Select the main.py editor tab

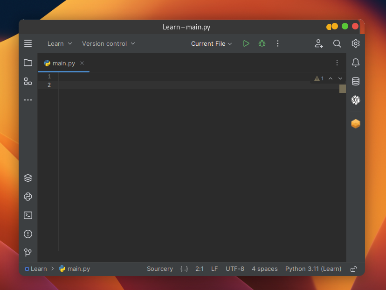(63, 64)
